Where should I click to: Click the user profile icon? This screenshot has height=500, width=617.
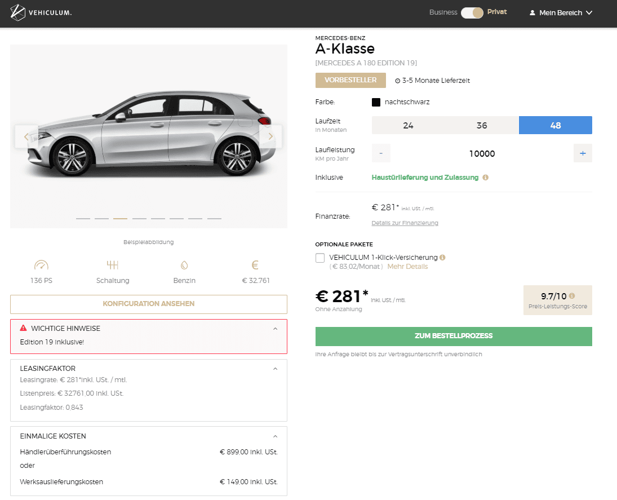click(x=532, y=12)
